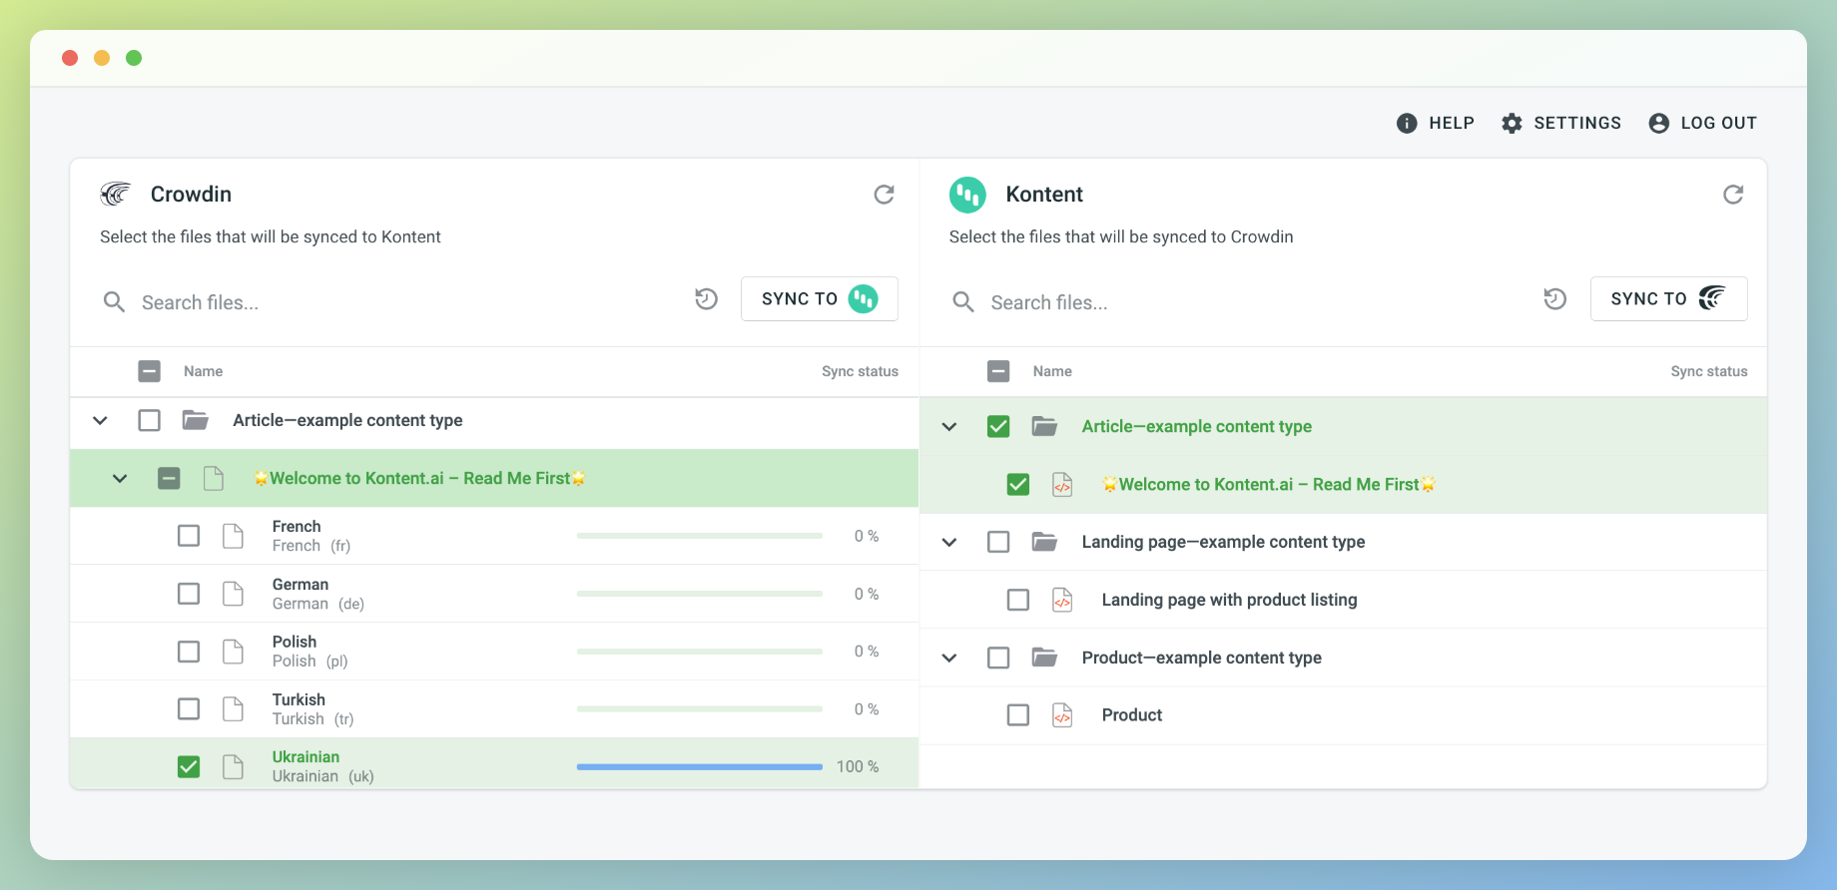Focus the Kontent Search files field

click(1258, 302)
